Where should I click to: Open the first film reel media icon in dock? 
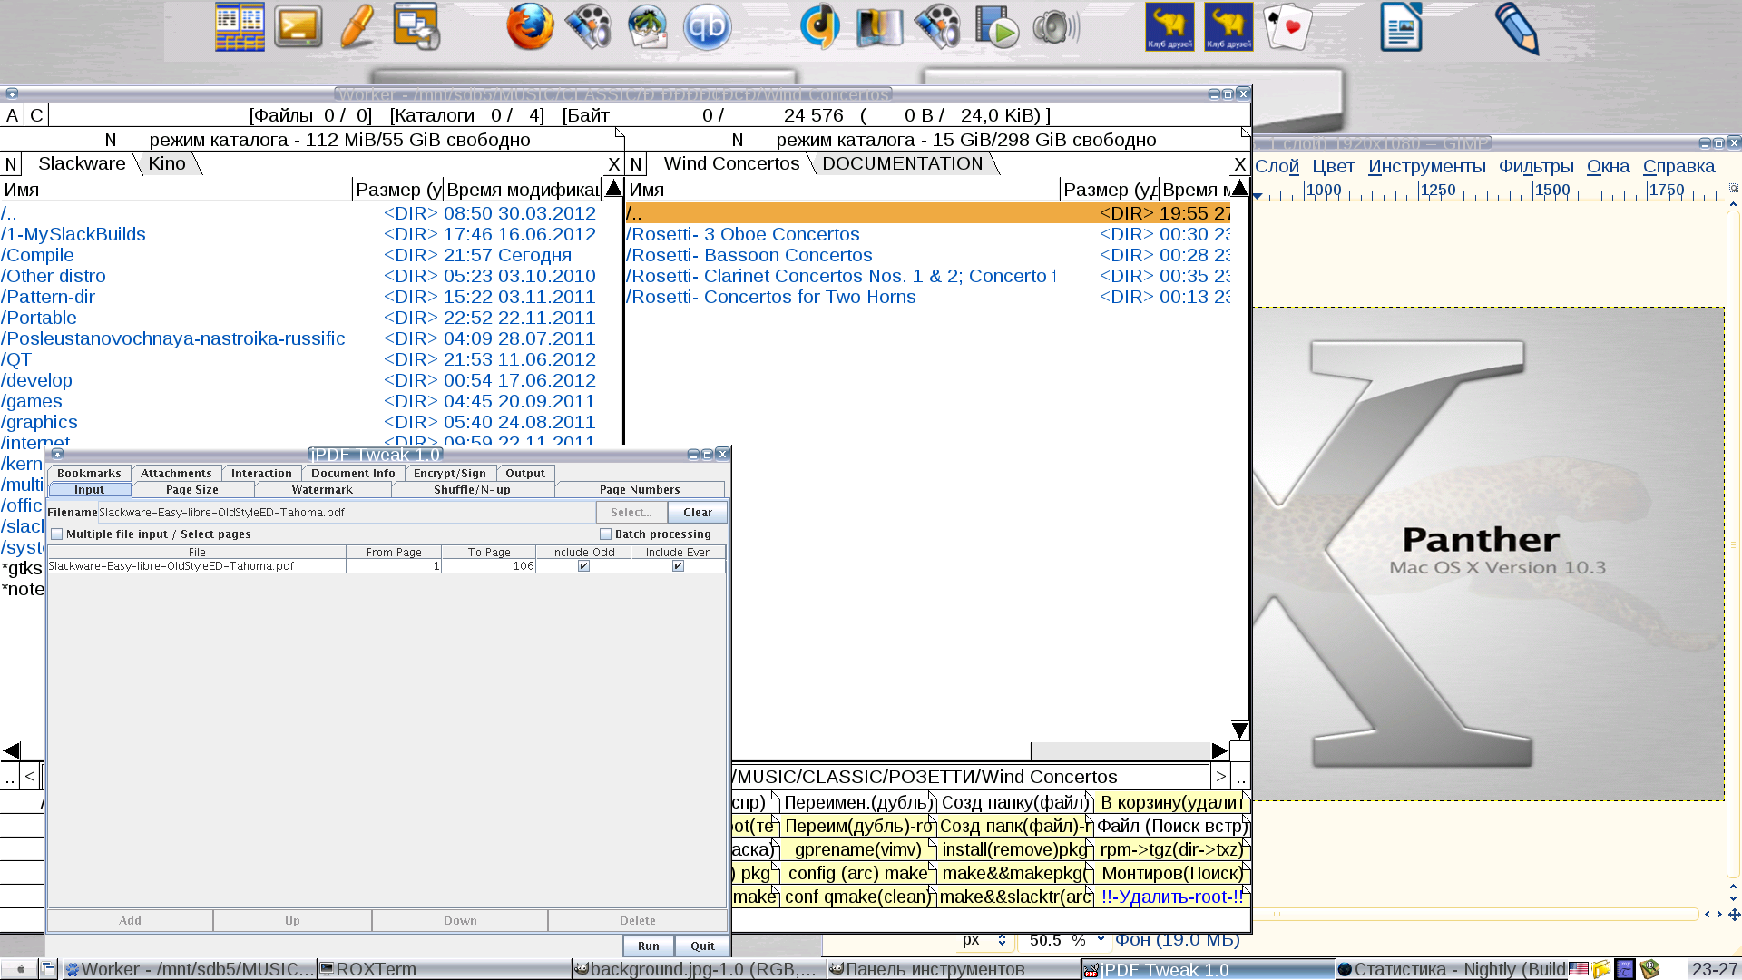tap(589, 26)
